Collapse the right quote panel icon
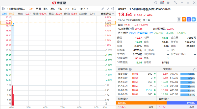 click(113, 9)
